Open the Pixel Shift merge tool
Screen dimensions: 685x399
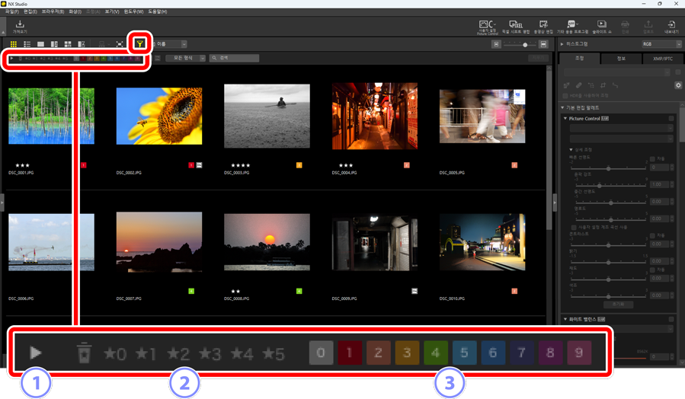pos(515,27)
